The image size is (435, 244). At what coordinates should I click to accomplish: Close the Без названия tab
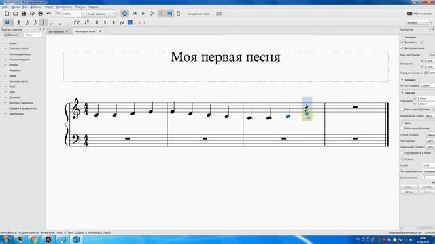coord(67,31)
